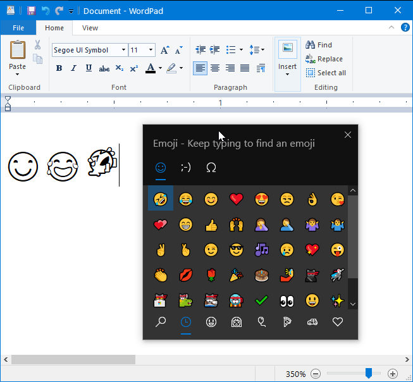Click the emoji search magnifier icon

click(161, 322)
